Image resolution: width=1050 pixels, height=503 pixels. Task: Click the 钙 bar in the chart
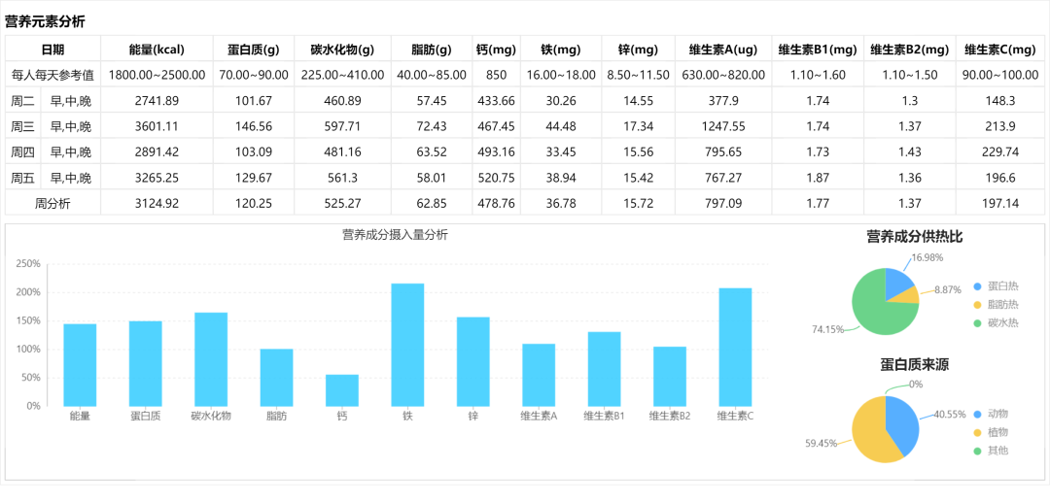click(342, 390)
